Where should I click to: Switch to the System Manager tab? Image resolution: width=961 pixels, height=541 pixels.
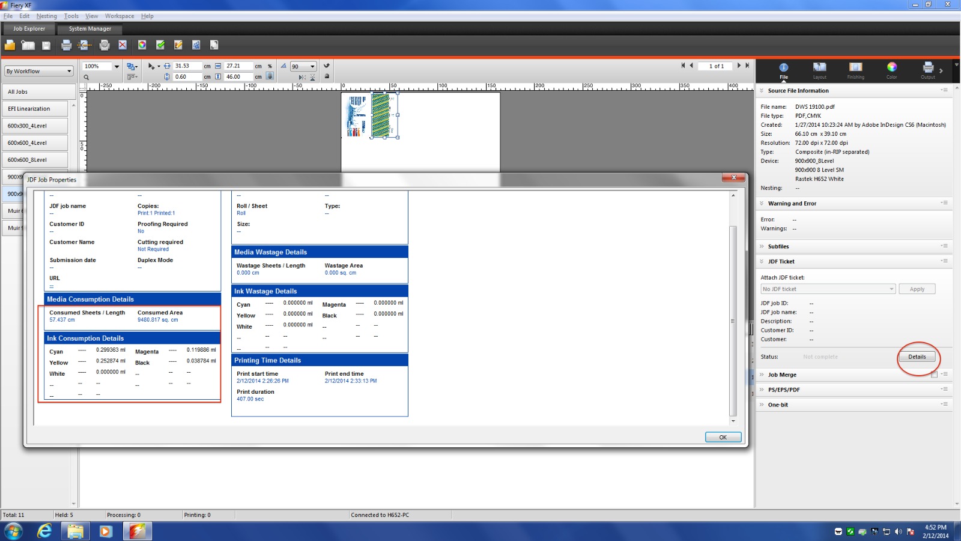[x=89, y=28]
